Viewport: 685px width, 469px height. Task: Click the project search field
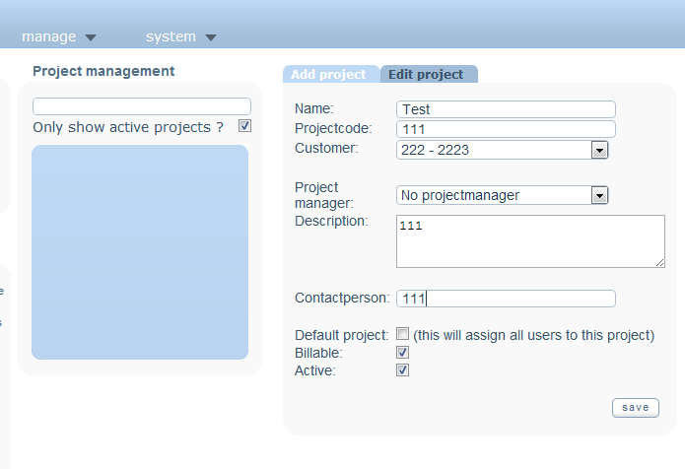pos(141,106)
